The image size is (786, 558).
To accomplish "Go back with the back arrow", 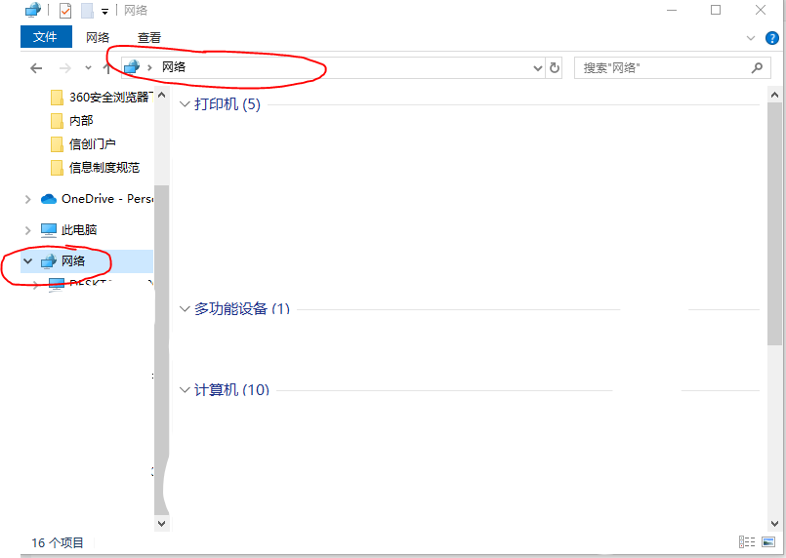I will pos(36,67).
